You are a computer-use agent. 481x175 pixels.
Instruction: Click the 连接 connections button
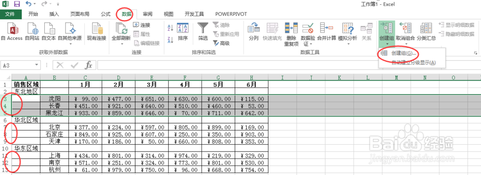point(141,25)
